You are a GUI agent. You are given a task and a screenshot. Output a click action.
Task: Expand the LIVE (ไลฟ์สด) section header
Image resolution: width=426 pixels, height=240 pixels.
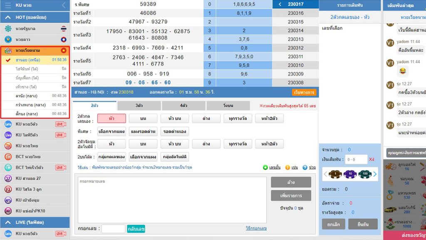click(8, 222)
